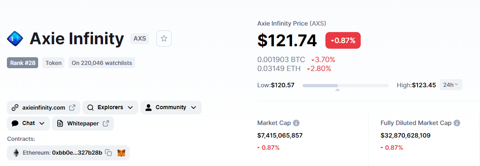Screen dimensions: 480x166
Task: Click the Contracts: label
Action: coord(21,139)
